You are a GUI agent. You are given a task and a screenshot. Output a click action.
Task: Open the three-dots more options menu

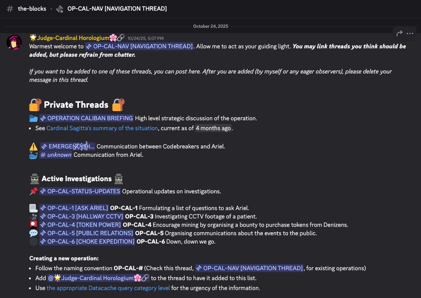pyautogui.click(x=410, y=33)
